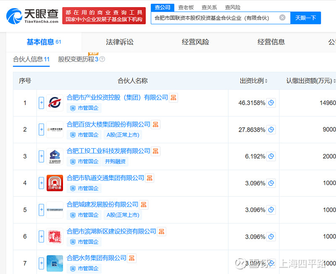
Task: Sort by 出资比例 column arrows
Action: (266, 81)
